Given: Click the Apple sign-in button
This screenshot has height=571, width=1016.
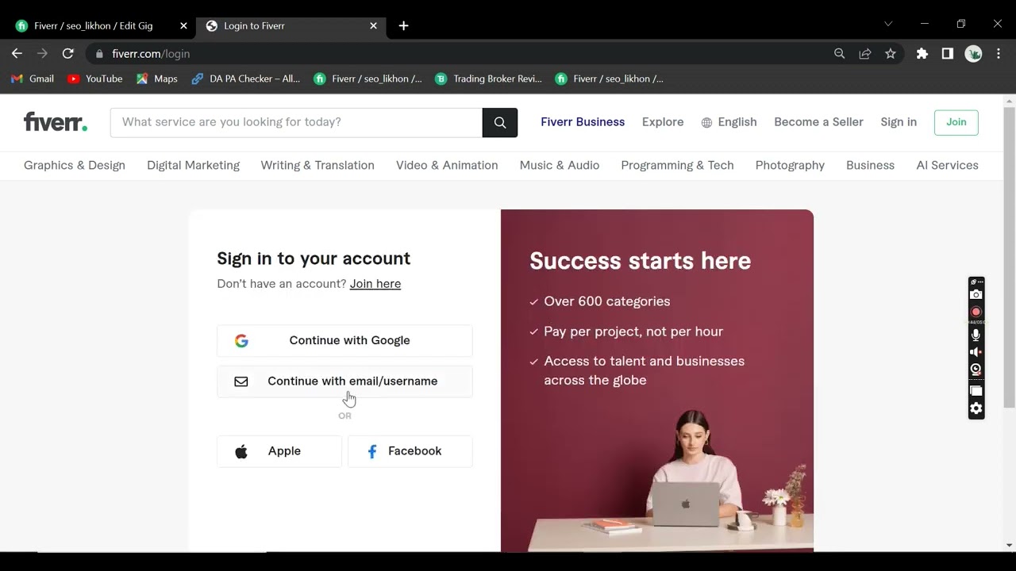Looking at the screenshot, I should click(279, 451).
